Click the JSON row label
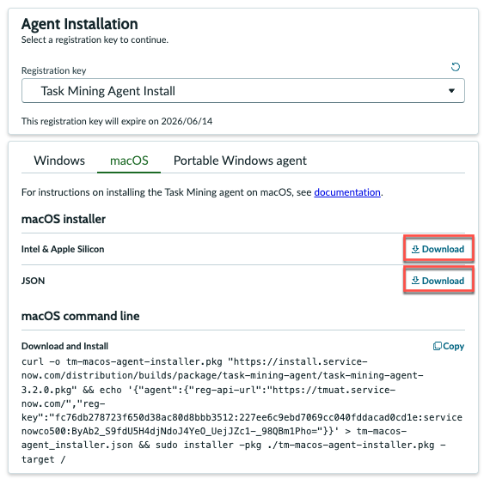Image resolution: width=490 pixels, height=491 pixels. [x=33, y=281]
